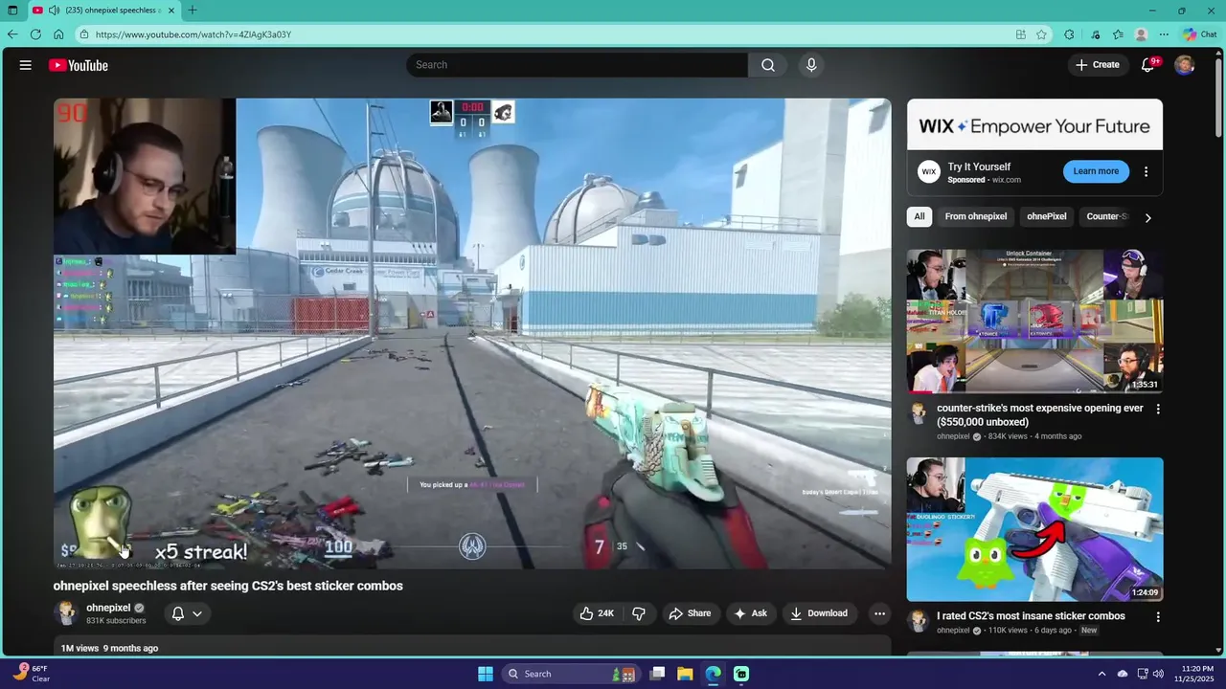
Task: Open options for most expensive opening video
Action: pos(1158,409)
